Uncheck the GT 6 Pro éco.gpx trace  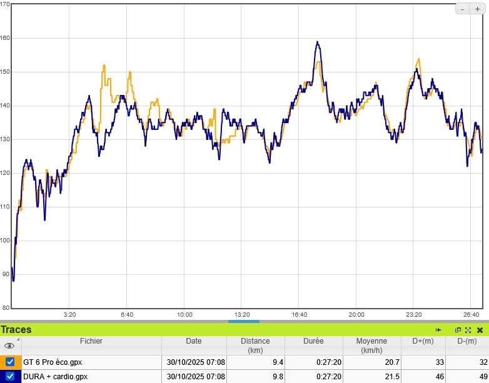click(x=10, y=362)
